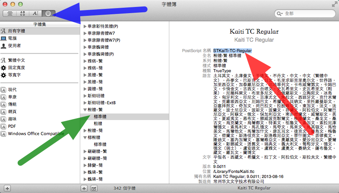Open the search magnifier options menu
The image size is (339, 193).
[280, 14]
